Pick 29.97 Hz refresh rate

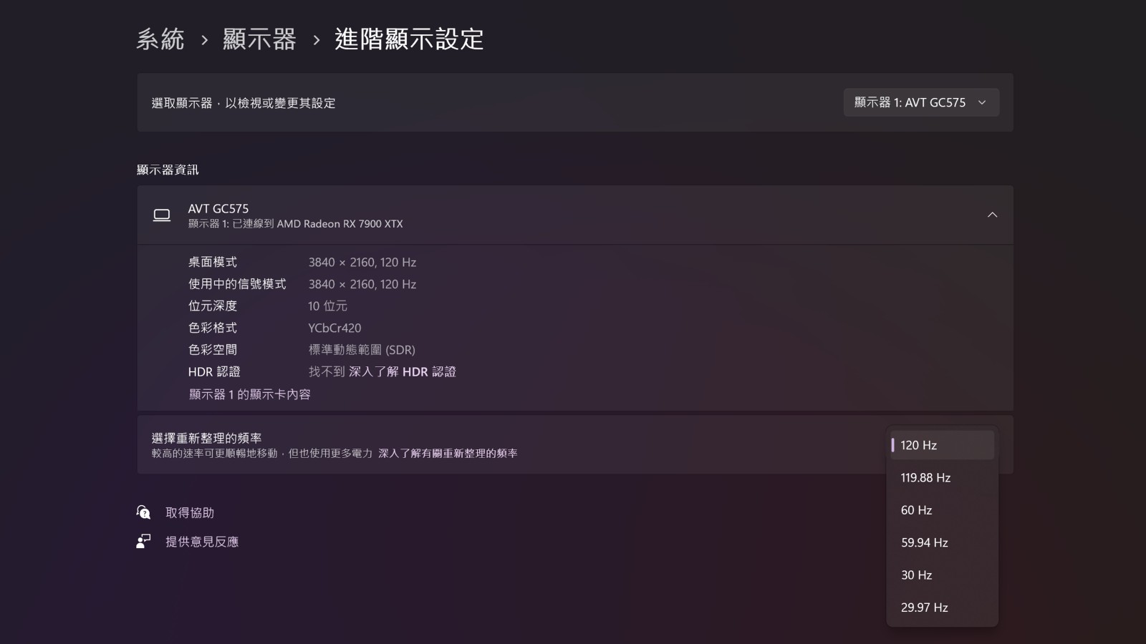point(941,608)
